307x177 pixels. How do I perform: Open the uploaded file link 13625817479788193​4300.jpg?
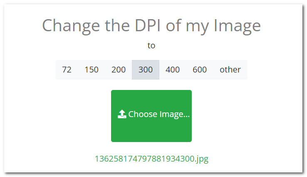click(151, 159)
